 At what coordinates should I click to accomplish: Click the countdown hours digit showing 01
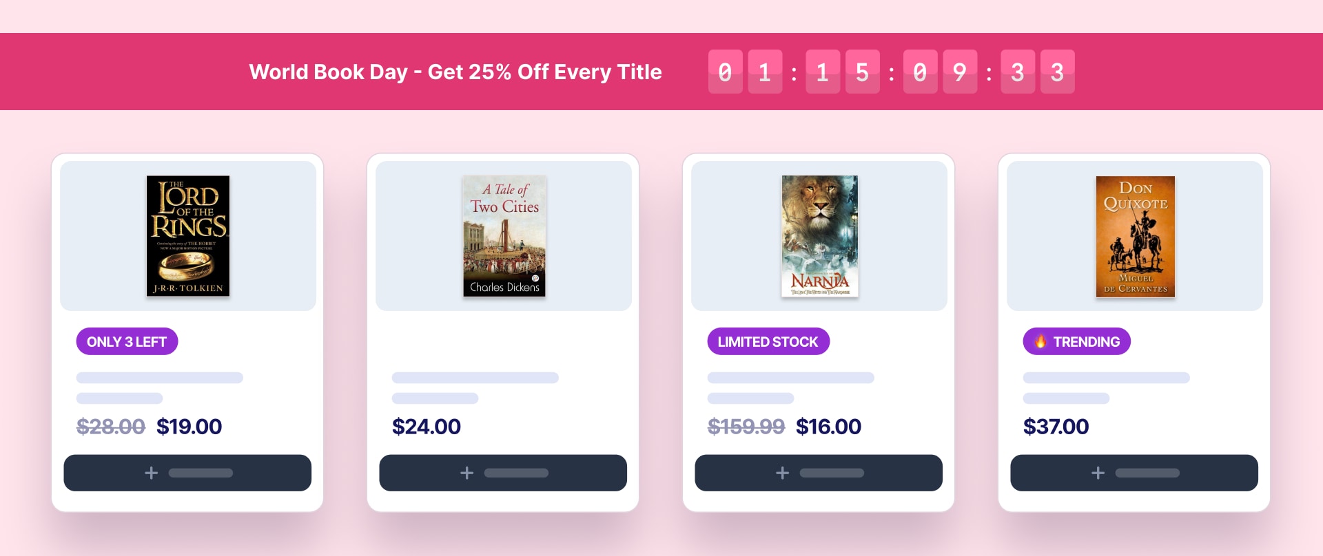pos(745,71)
